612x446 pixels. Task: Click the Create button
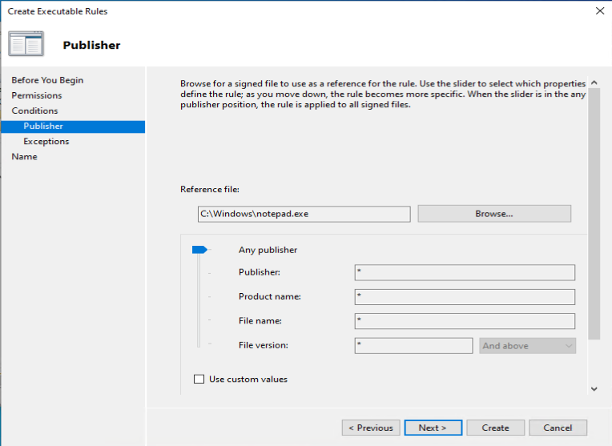(x=495, y=428)
